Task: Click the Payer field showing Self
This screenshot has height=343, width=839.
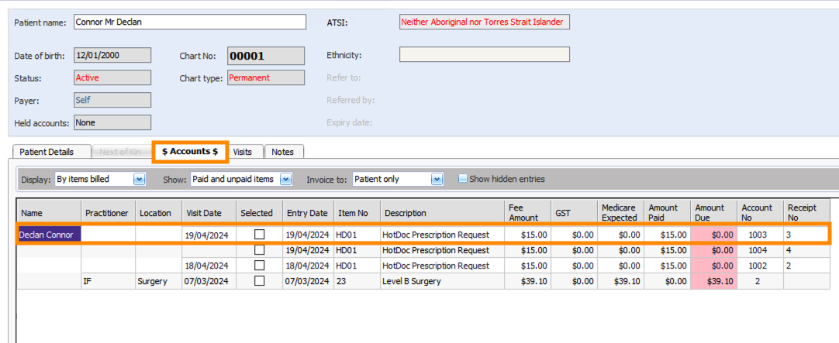Action: pyautogui.click(x=112, y=100)
